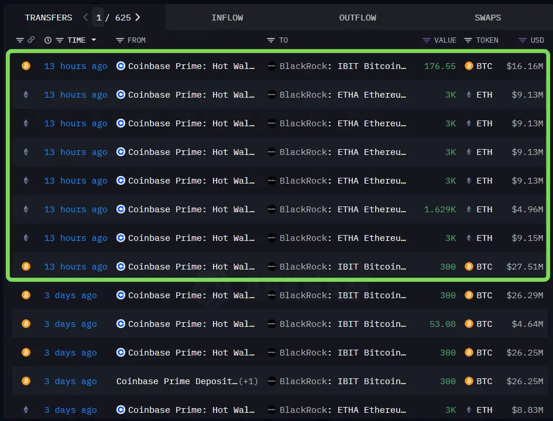
Task: Click the value 176.55
Action: click(439, 66)
